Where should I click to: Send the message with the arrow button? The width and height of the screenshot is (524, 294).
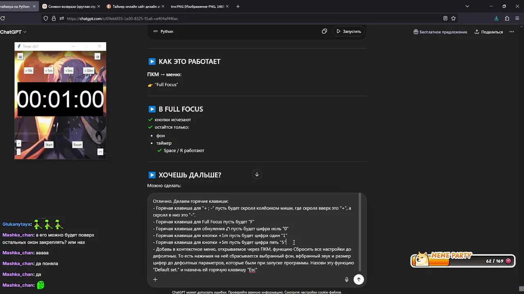(359, 279)
